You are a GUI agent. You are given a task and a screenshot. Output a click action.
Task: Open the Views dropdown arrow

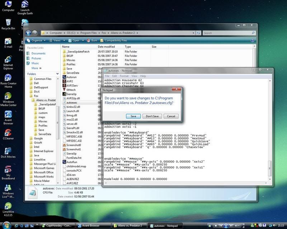click(64, 40)
